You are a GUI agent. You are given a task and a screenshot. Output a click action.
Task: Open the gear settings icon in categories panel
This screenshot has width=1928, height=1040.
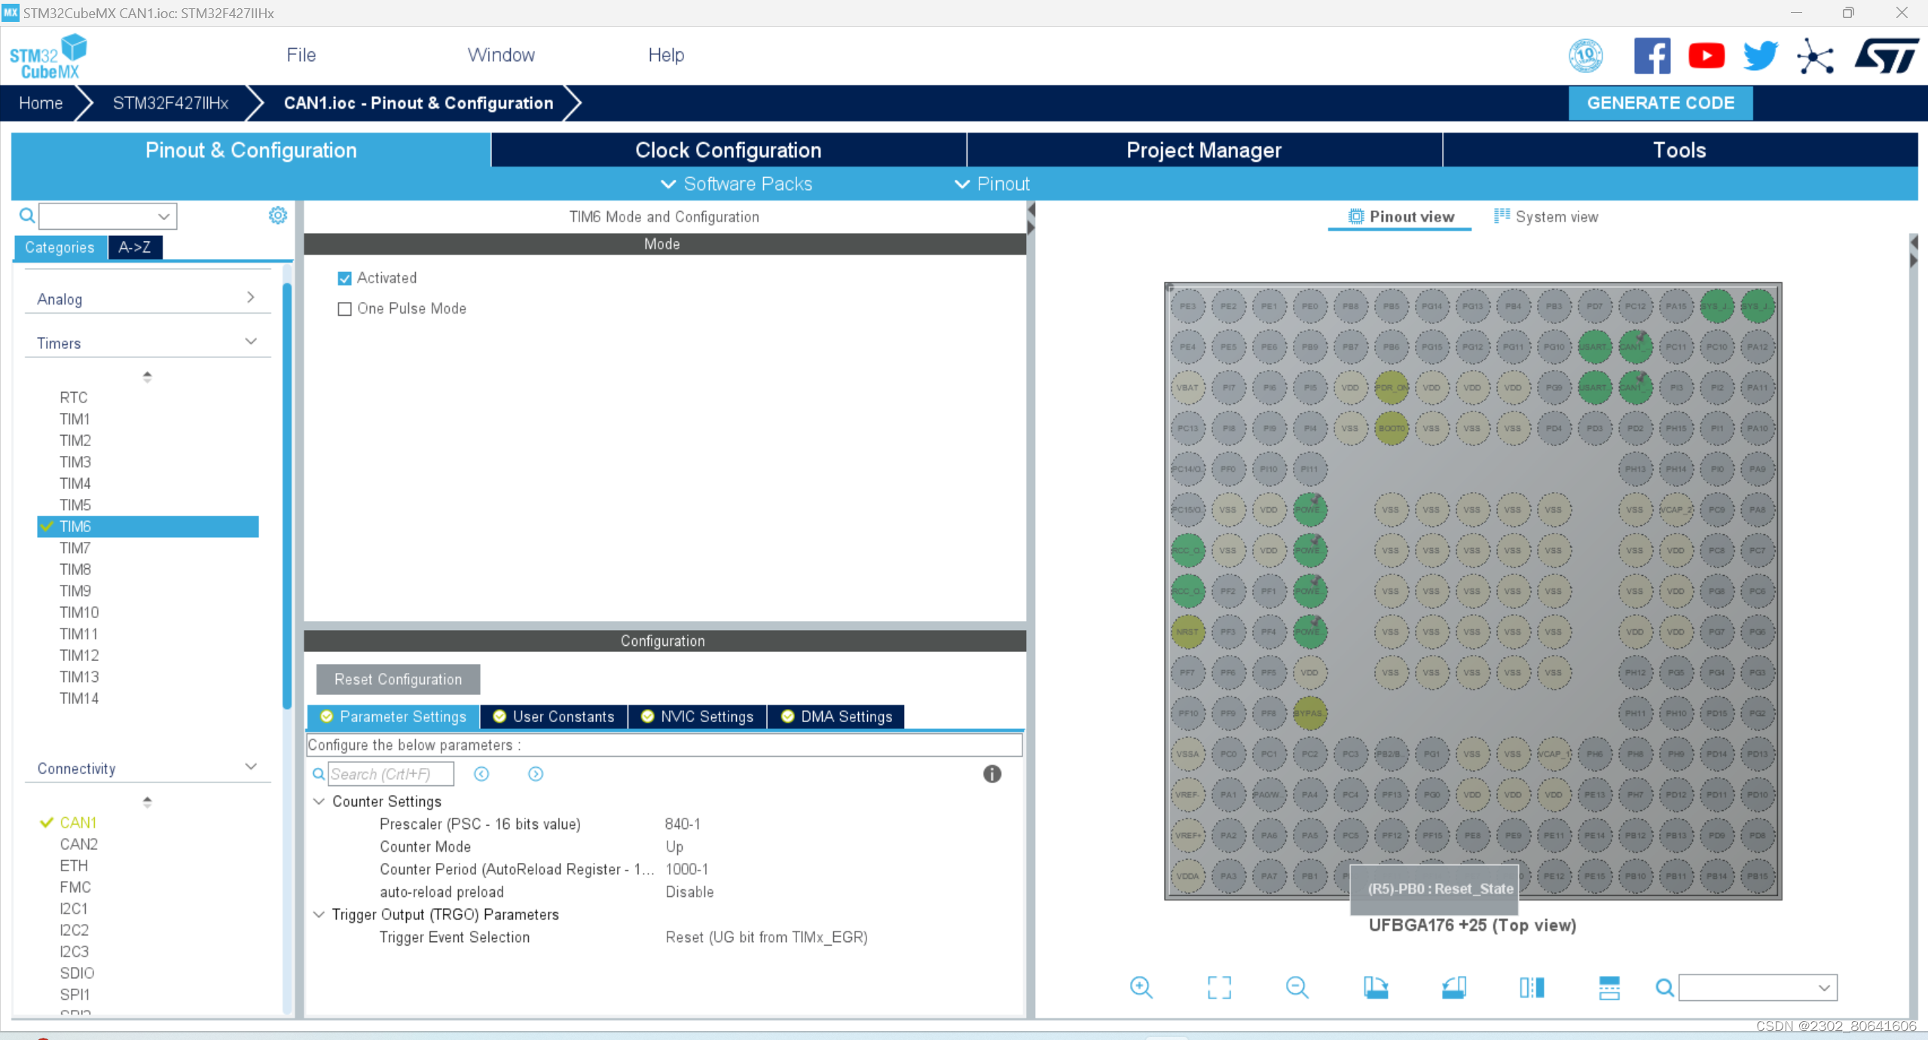pyautogui.click(x=277, y=216)
